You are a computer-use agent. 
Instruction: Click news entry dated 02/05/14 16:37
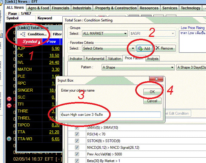point(38,159)
